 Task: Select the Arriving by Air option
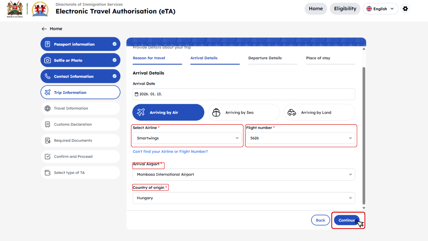coord(168,112)
